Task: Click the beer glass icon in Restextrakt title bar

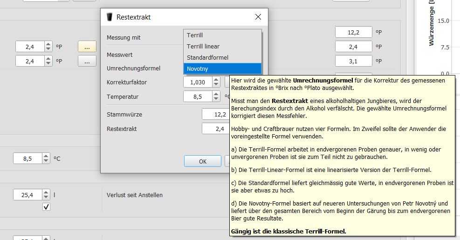Action: [x=110, y=17]
